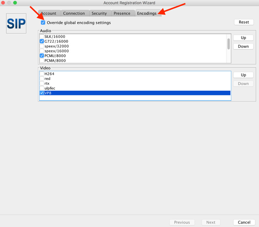Select the highlighted VP8 row label
The image size is (259, 227).
(48, 93)
